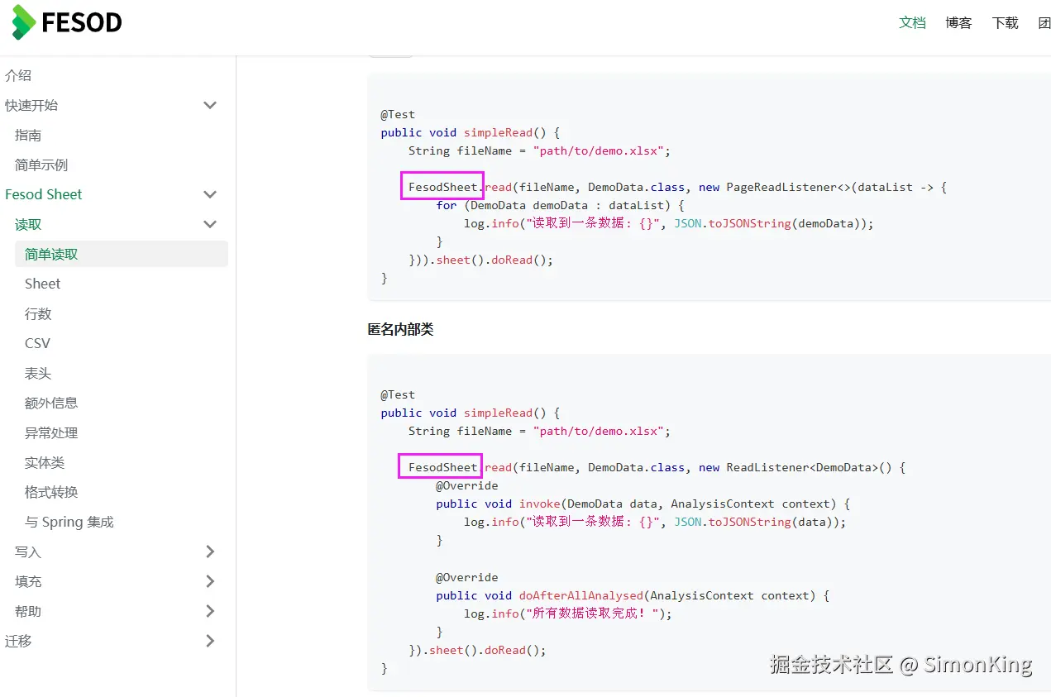The width and height of the screenshot is (1051, 697).
Task: Click "path/to/demo.xlsx" in the first code block
Action: pos(599,150)
